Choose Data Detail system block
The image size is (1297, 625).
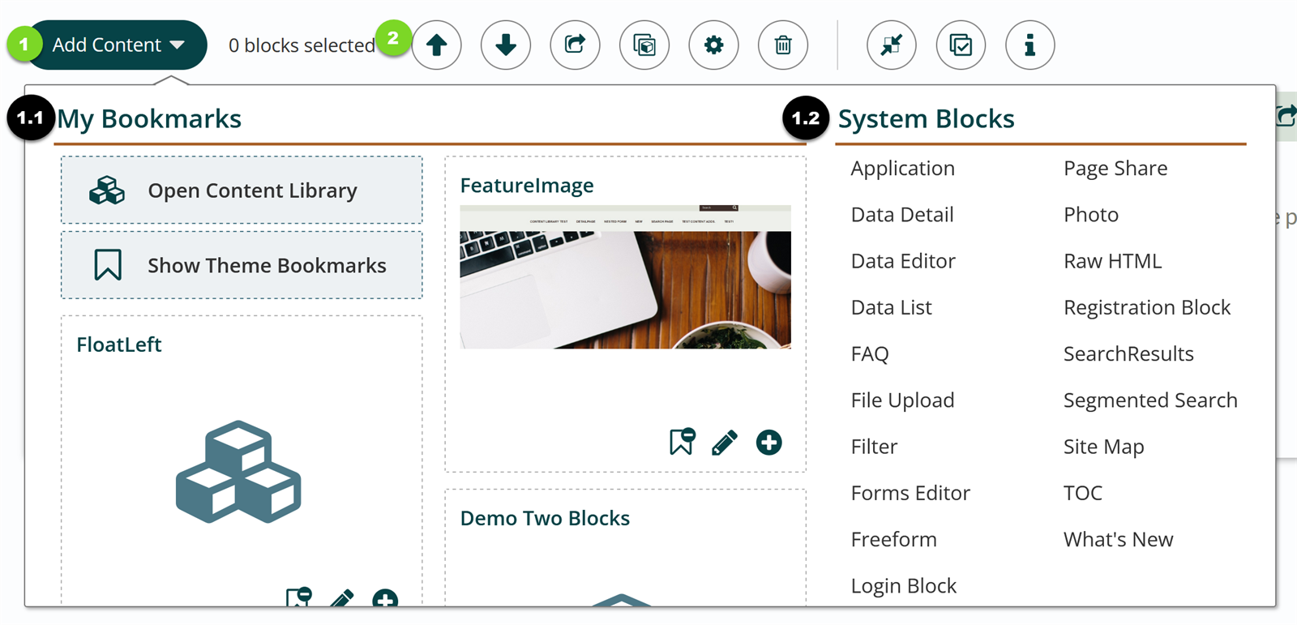902,215
